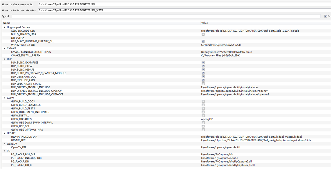Image resolution: width=331 pixels, height=169 pixels.
Task: Select the CMAKE_INSTALL_PREFIX entry
Action: pos(26,56)
